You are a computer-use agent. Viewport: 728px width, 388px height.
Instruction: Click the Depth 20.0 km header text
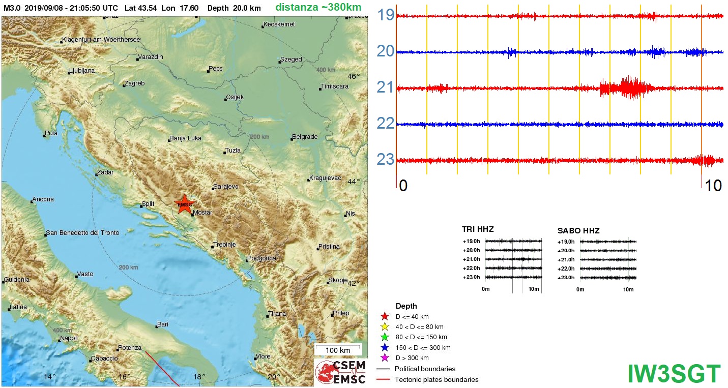(234, 8)
